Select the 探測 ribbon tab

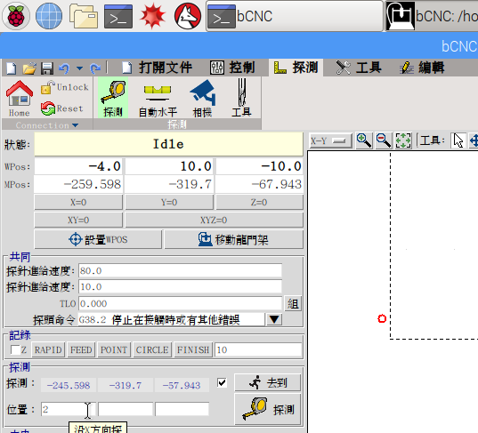click(296, 68)
